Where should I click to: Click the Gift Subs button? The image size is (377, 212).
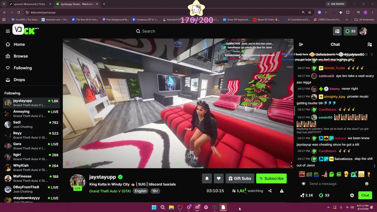[240, 178]
